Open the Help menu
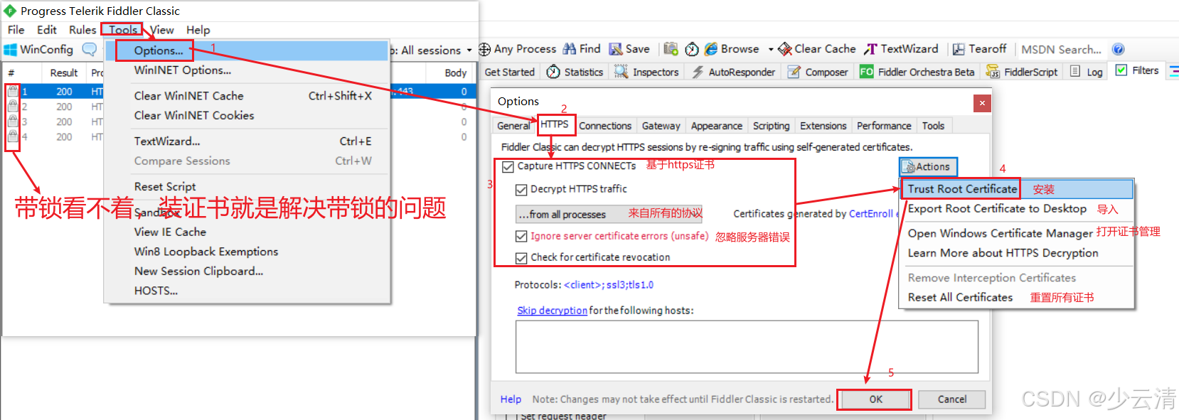This screenshot has width=1179, height=420. pyautogui.click(x=198, y=30)
